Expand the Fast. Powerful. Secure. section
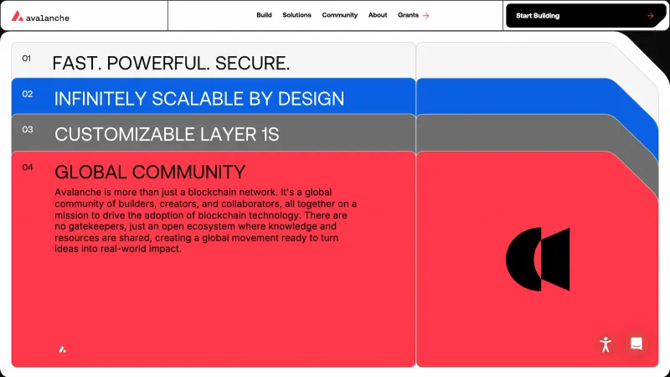This screenshot has height=377, width=670. point(171,63)
